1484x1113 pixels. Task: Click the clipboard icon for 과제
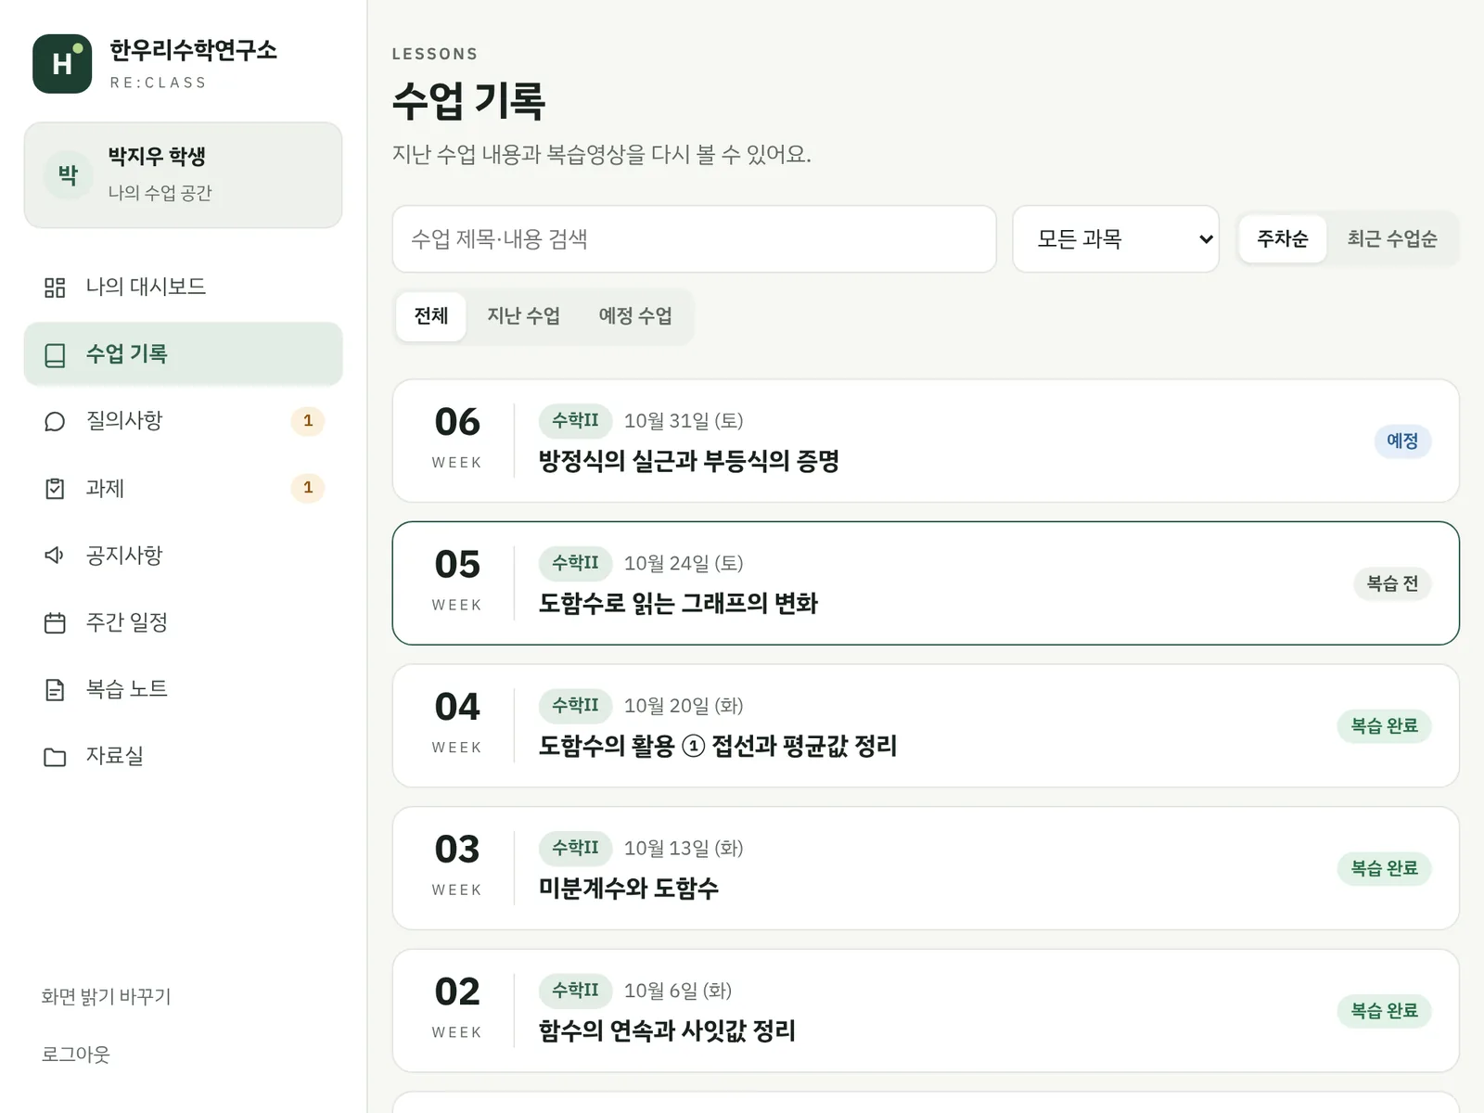tap(55, 488)
